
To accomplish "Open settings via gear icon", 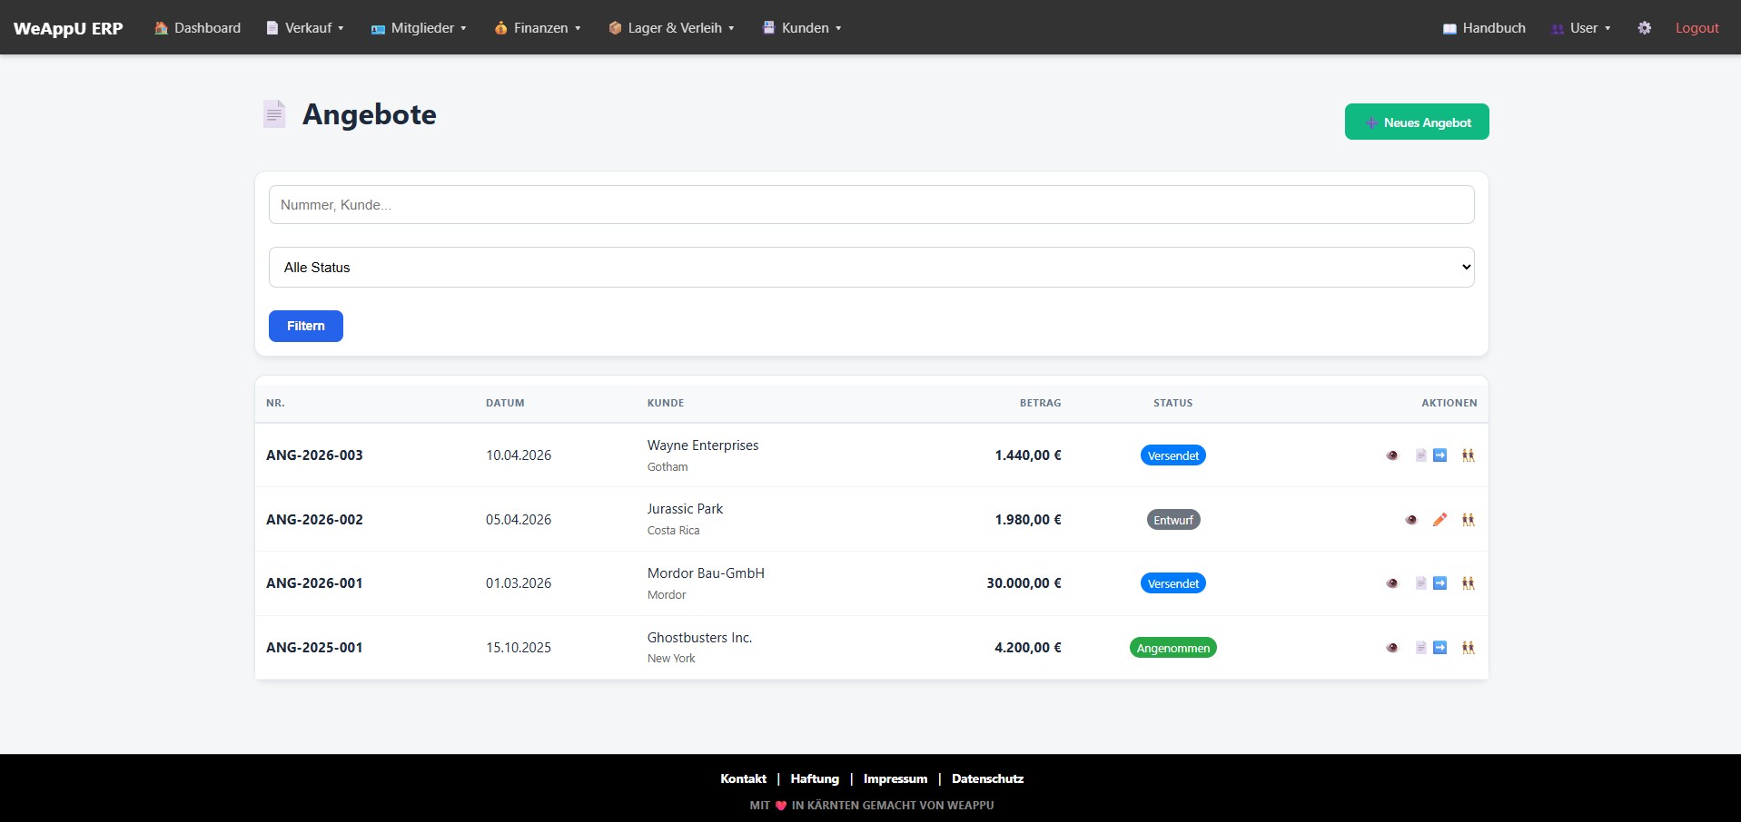I will [1645, 28].
